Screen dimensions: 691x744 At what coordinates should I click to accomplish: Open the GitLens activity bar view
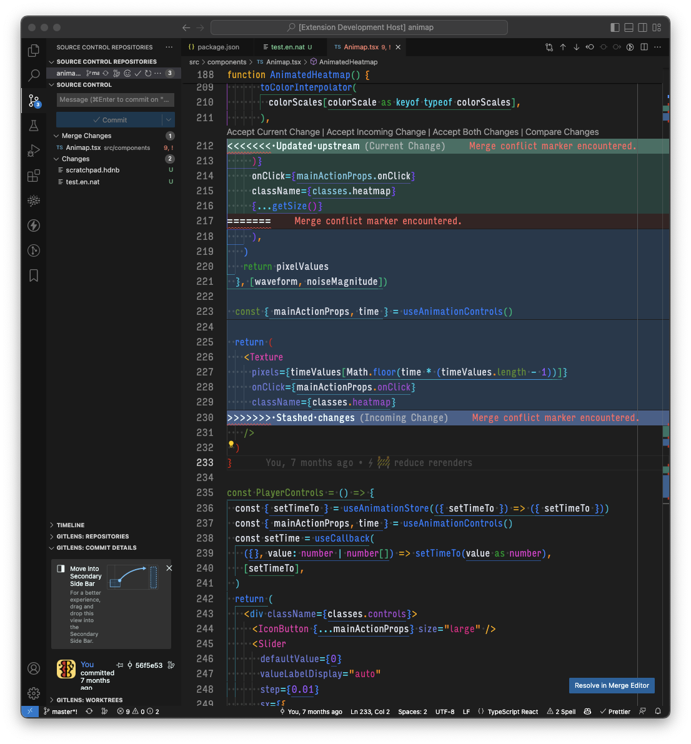point(34,250)
